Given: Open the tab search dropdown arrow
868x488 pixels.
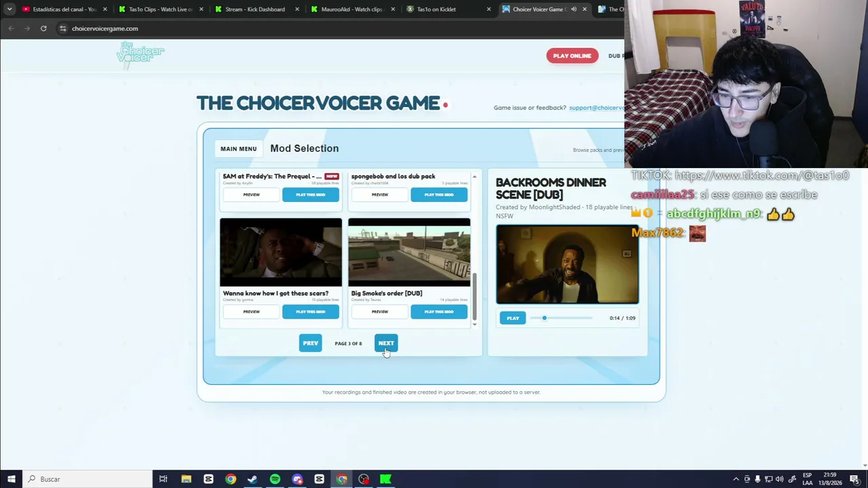Looking at the screenshot, I should (x=9, y=9).
